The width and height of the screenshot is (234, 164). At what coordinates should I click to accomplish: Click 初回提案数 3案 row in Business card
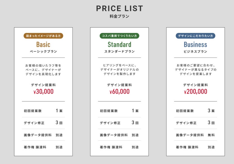[195, 111]
